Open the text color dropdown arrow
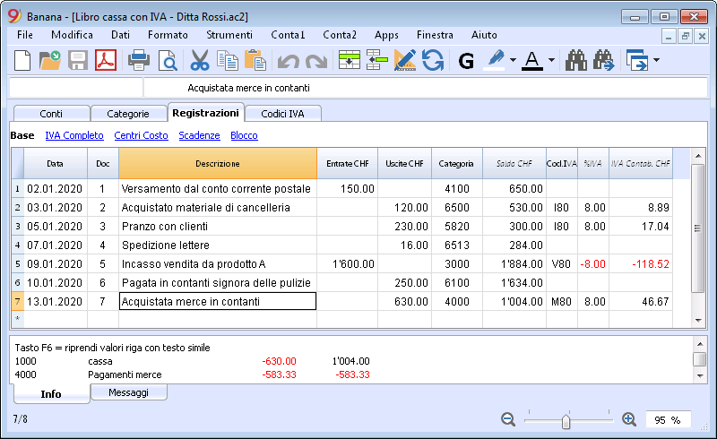Viewport: 717px width, 439px height. point(551,60)
